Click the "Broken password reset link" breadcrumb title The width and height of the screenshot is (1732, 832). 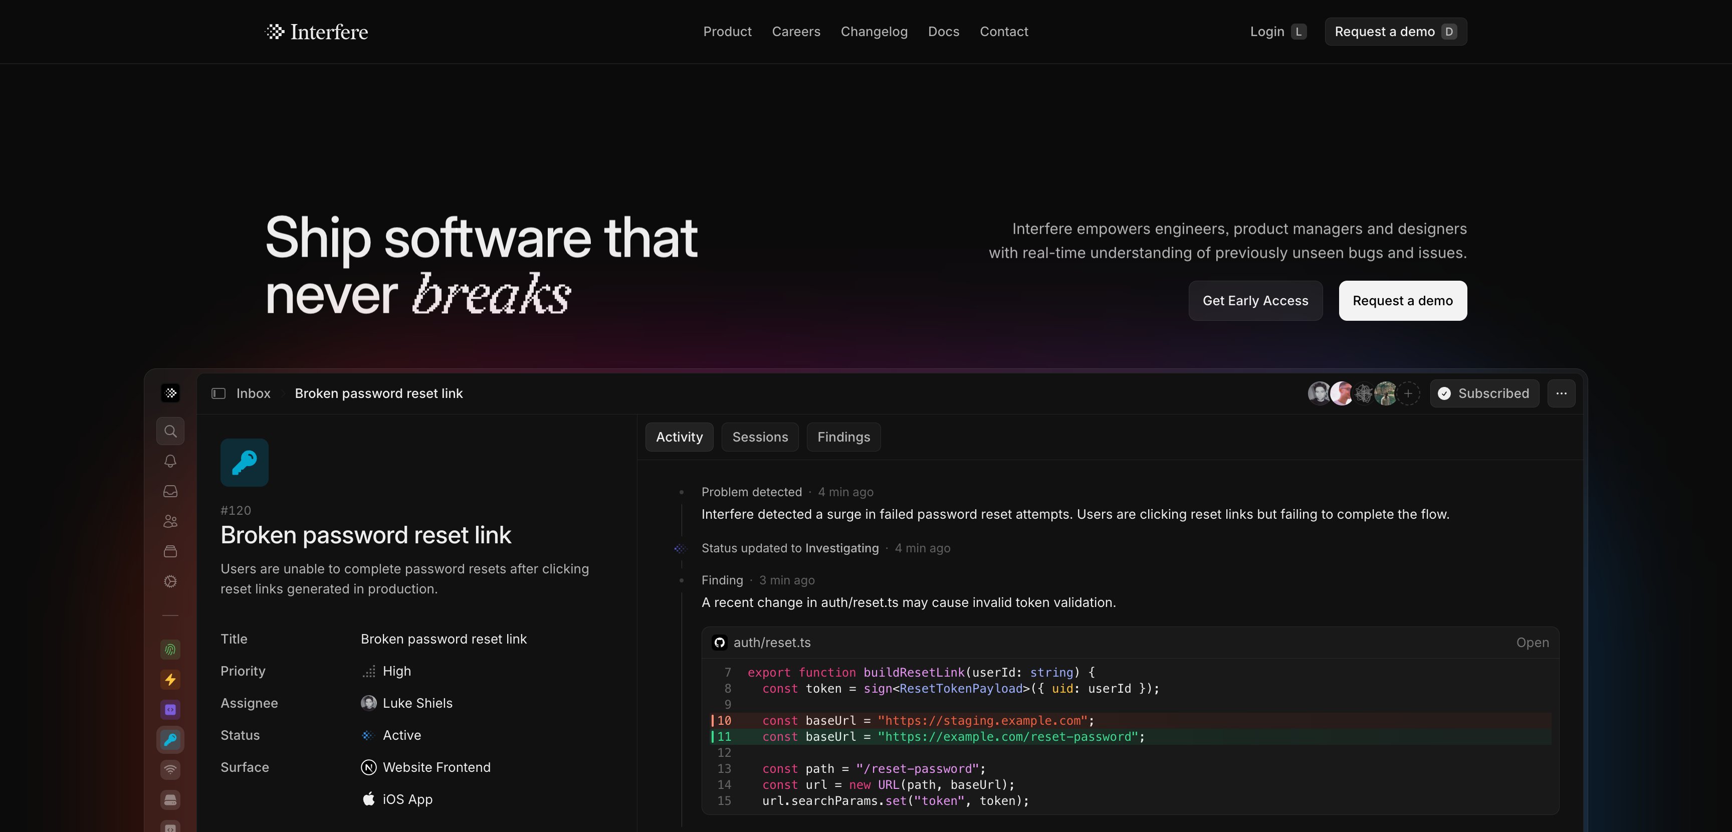tap(378, 393)
